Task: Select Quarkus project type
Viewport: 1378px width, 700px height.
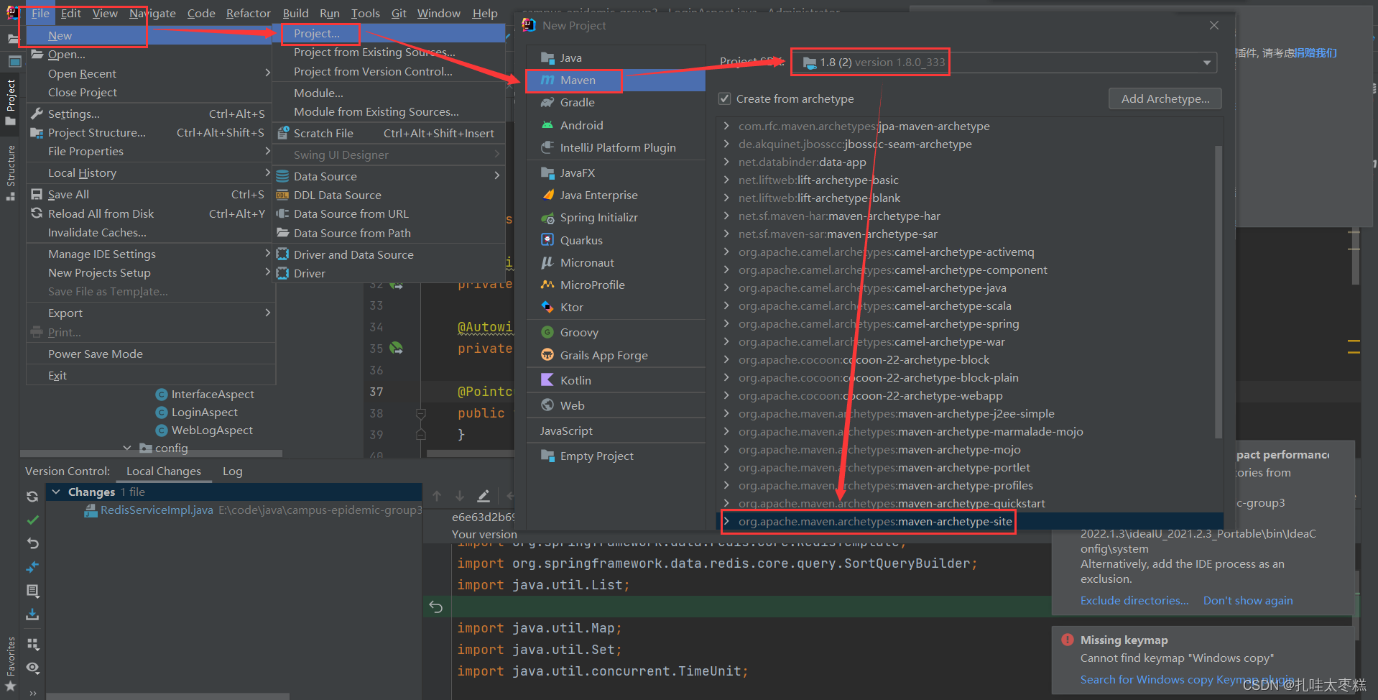Action: point(616,240)
